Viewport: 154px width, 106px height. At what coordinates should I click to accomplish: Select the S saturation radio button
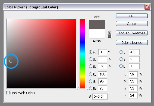tap(90, 59)
